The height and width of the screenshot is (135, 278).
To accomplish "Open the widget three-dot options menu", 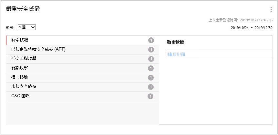I will 271,9.
